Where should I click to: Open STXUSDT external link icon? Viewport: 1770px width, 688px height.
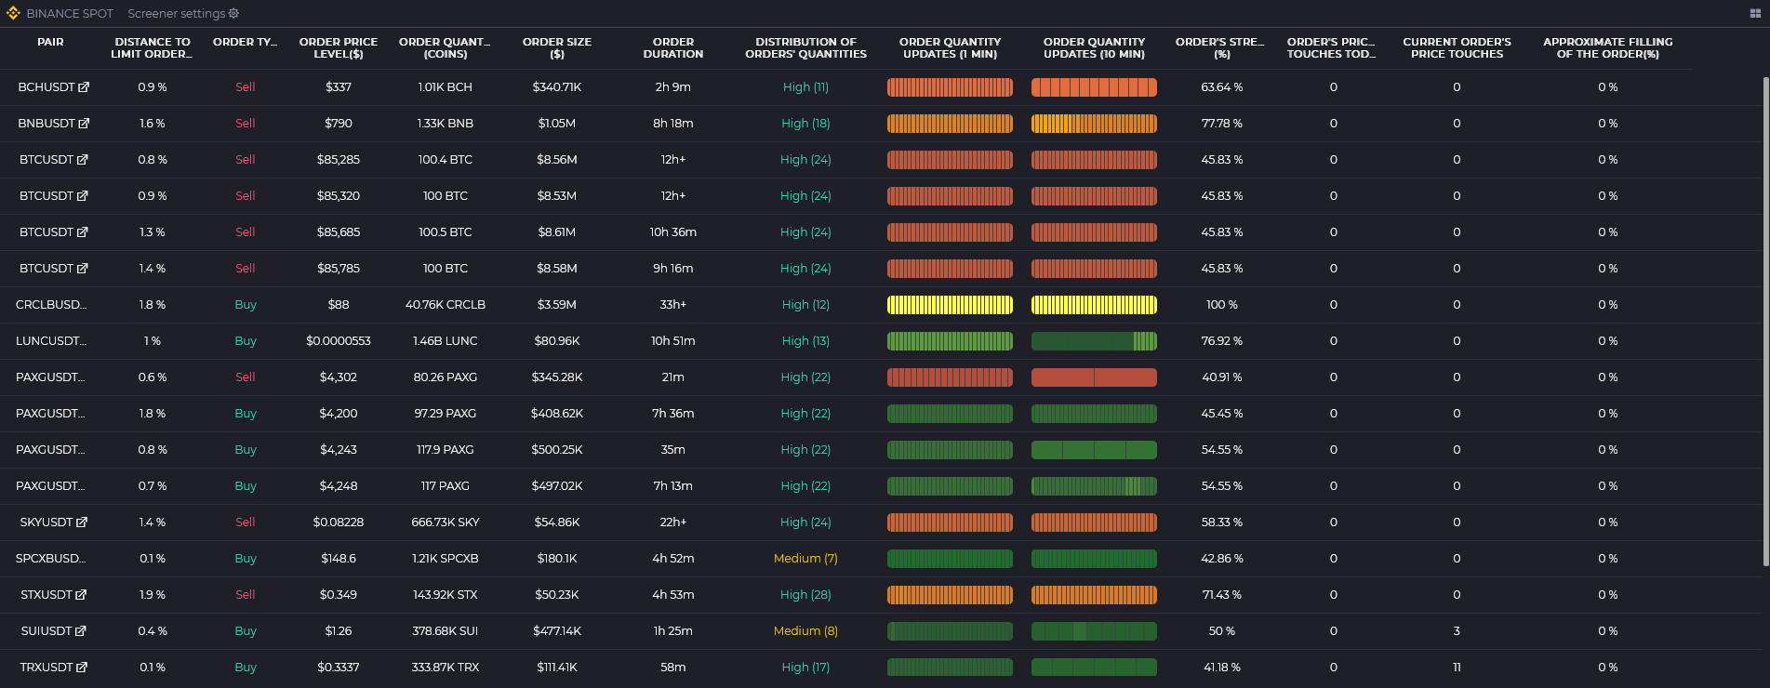coord(81,594)
